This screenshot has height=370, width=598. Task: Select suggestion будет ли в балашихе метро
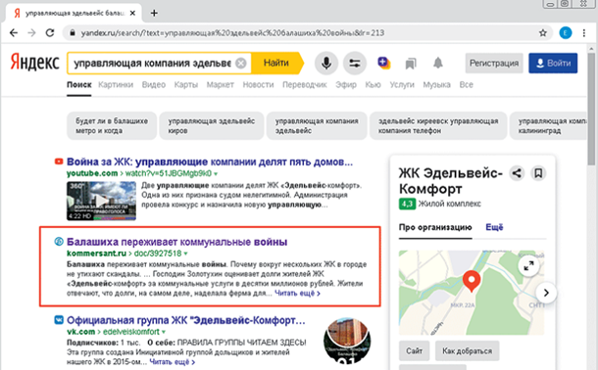pyautogui.click(x=112, y=125)
